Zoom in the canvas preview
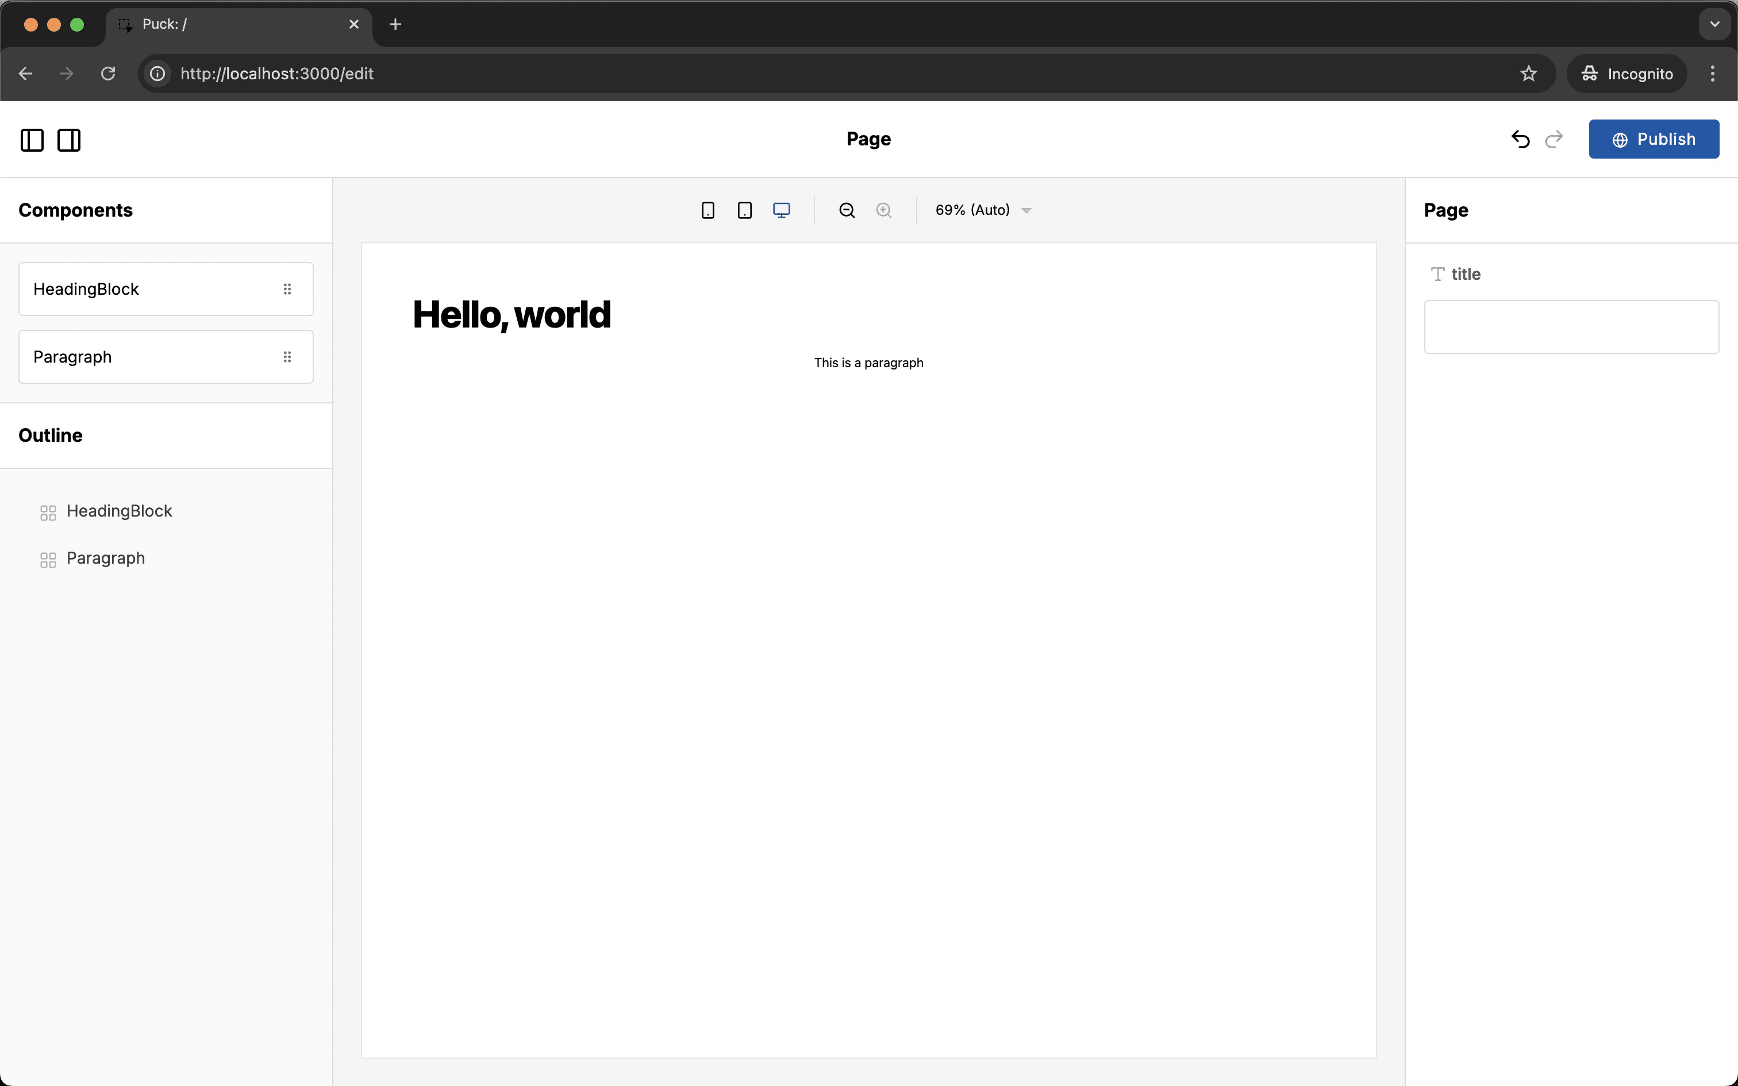The width and height of the screenshot is (1738, 1086). pos(883,210)
